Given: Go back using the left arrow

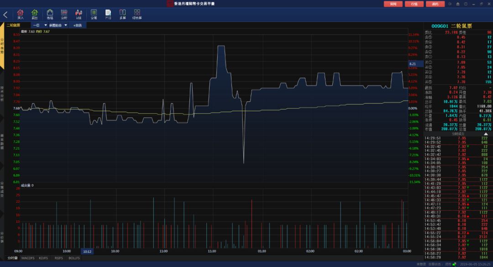Looking at the screenshot, I should (5, 15).
